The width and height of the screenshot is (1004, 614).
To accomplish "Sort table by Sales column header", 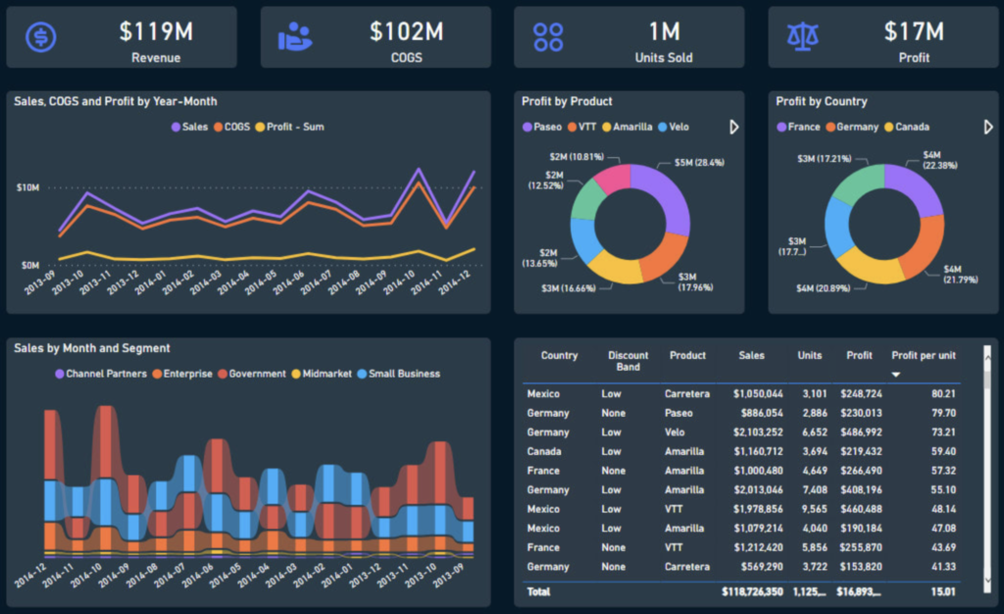I will coord(751,356).
